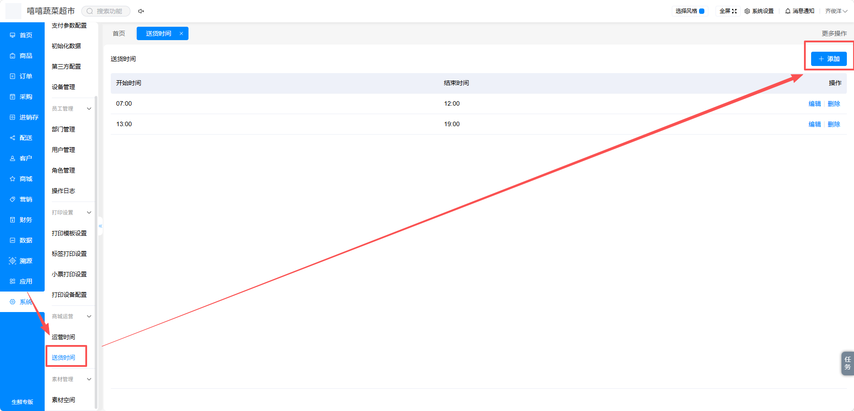The width and height of the screenshot is (854, 411).
Task: Click the 选择风格 blue color swatch
Action: (x=702, y=11)
